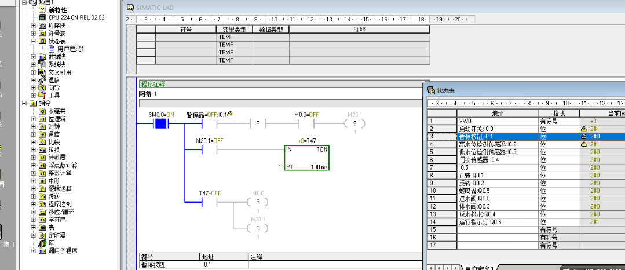Collapse the 状态表 tree node
Viewport: 625px width, 270px height.
(34, 41)
